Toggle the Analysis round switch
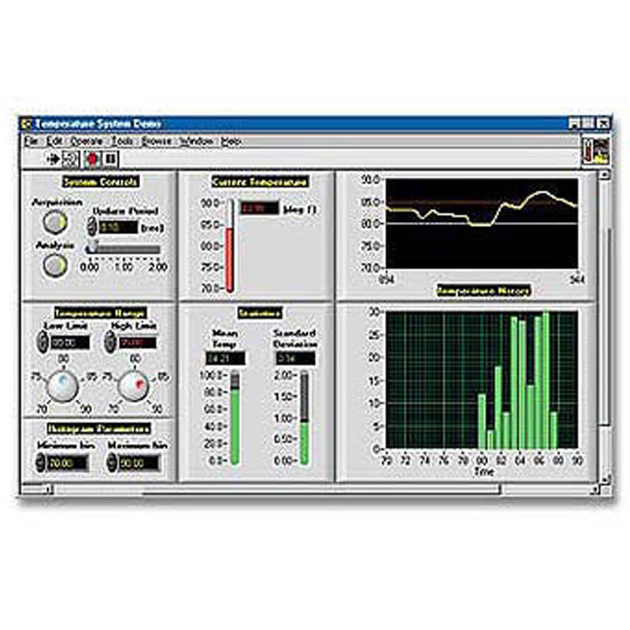 click(54, 266)
